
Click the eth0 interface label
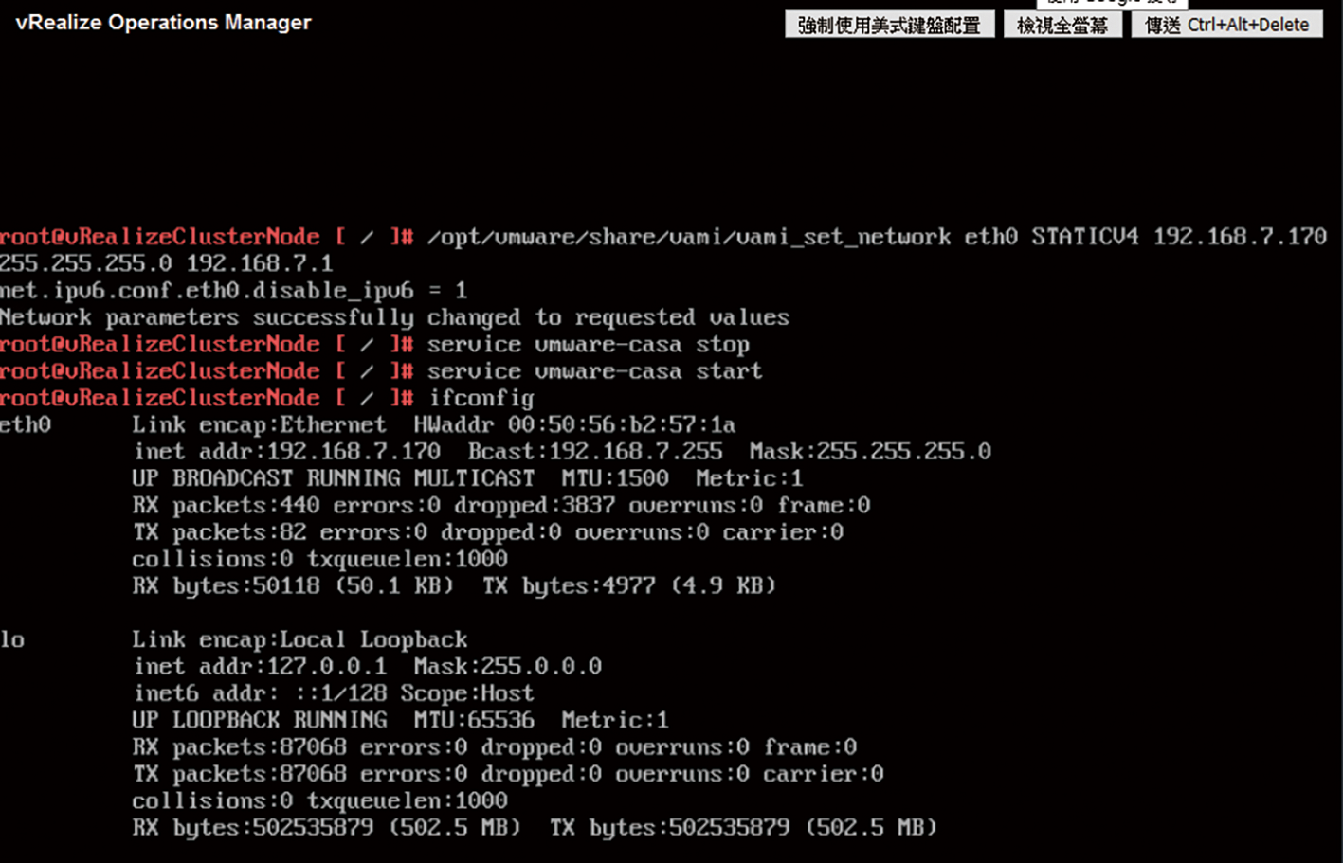(x=26, y=424)
